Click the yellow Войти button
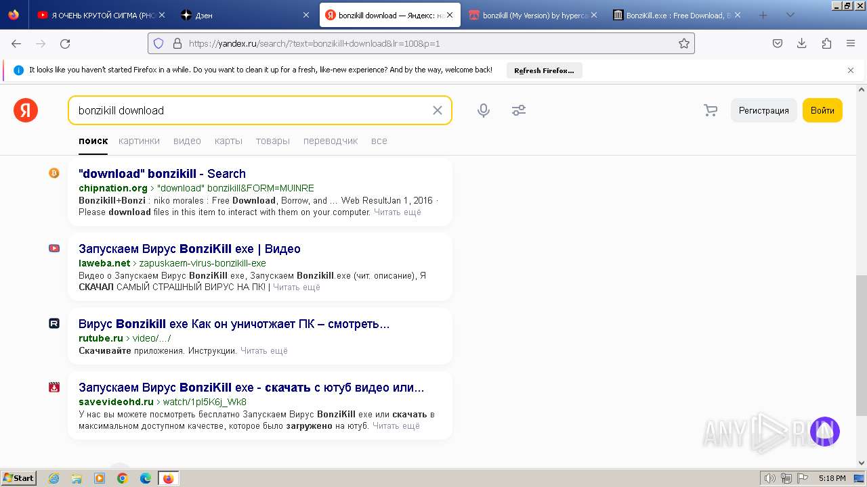Screen dimensions: 867x487 [x=822, y=110]
